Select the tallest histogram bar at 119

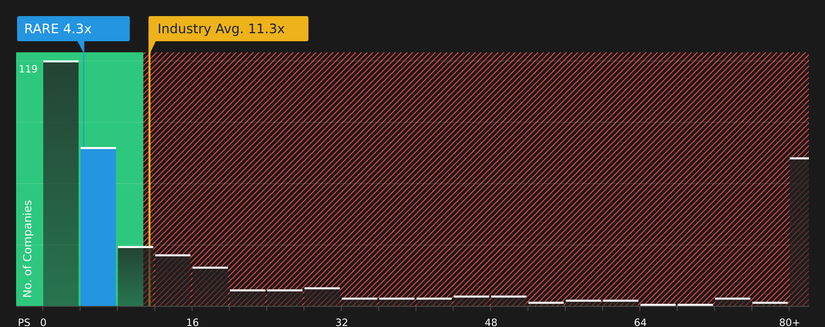[61, 184]
